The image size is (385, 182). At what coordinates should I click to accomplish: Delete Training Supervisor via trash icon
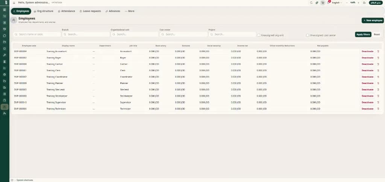pyautogui.click(x=378, y=103)
